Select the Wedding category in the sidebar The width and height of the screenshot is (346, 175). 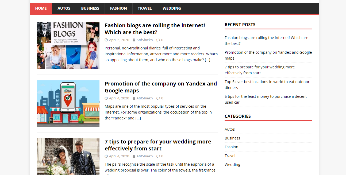coord(232,164)
